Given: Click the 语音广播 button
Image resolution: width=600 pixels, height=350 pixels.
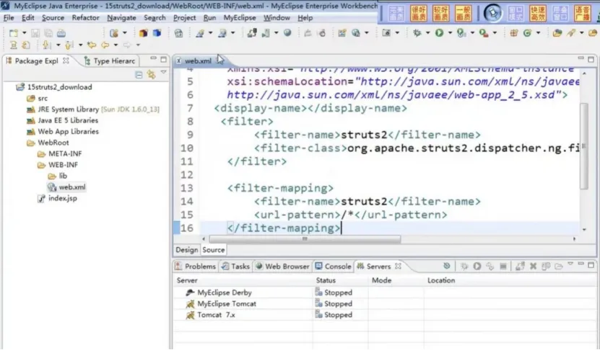Looking at the screenshot, I should point(583,14).
